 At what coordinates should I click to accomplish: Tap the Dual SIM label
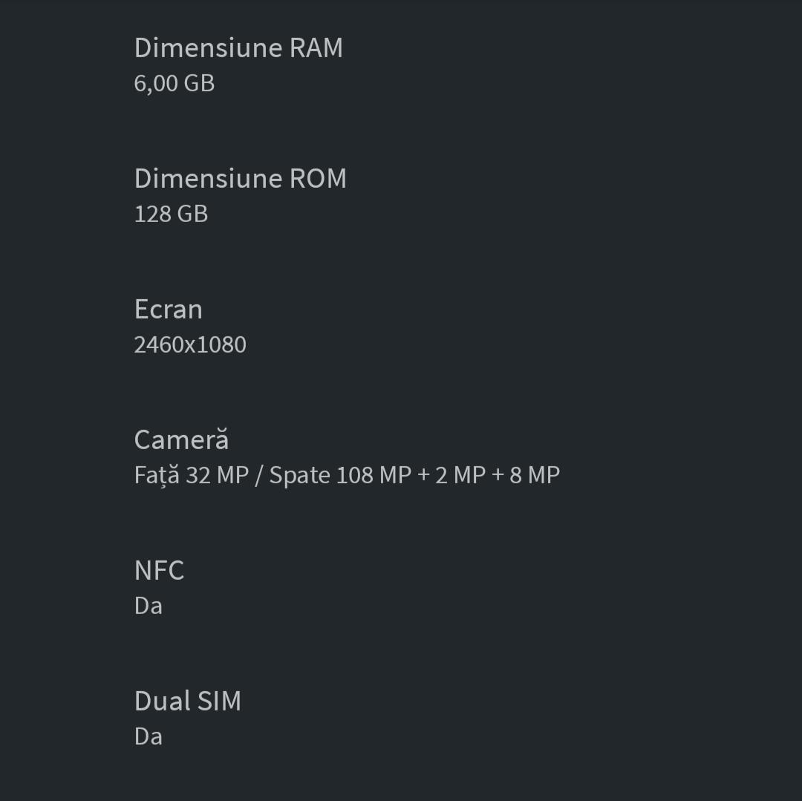pyautogui.click(x=188, y=701)
